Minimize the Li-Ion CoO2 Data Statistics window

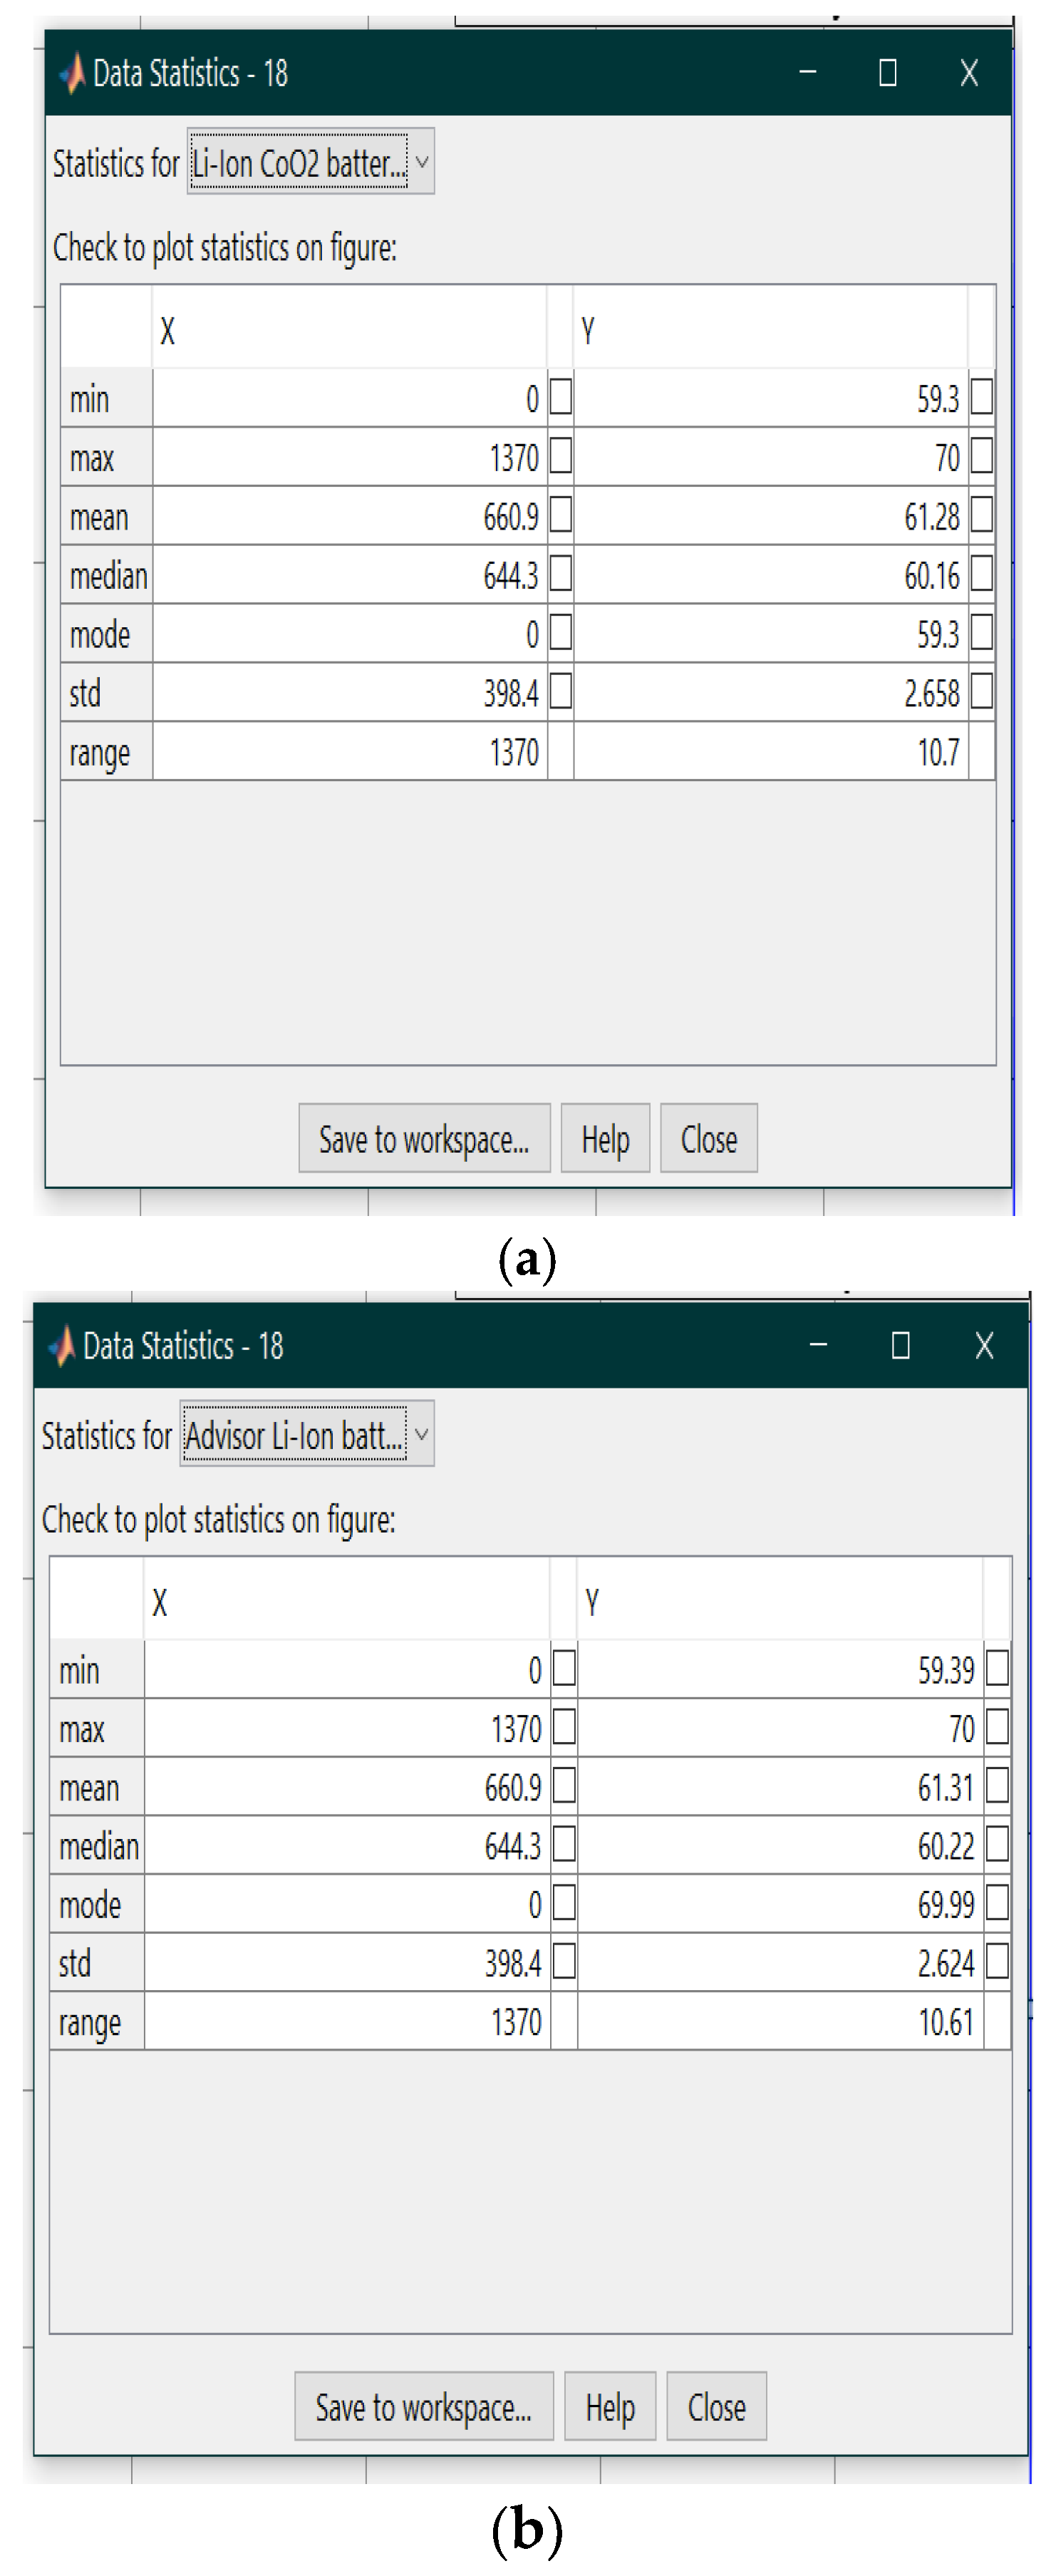[807, 73]
